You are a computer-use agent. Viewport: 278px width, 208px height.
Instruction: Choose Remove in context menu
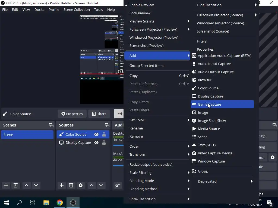(157, 136)
